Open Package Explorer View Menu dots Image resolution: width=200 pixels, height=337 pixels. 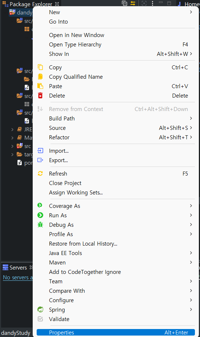coord(152,3)
